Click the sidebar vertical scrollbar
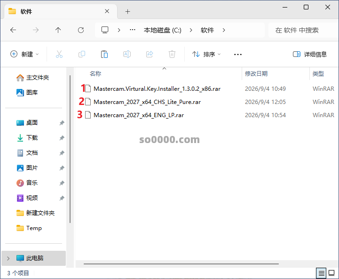Viewport: 339px width, 279px height. click(x=70, y=149)
